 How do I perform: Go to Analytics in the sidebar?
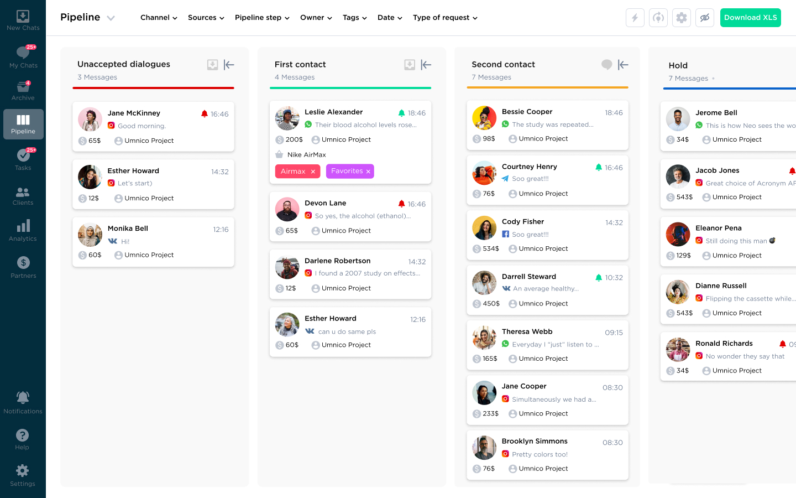click(23, 231)
